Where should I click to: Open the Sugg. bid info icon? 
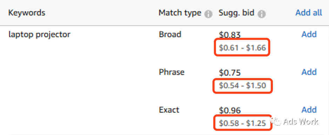(x=261, y=14)
